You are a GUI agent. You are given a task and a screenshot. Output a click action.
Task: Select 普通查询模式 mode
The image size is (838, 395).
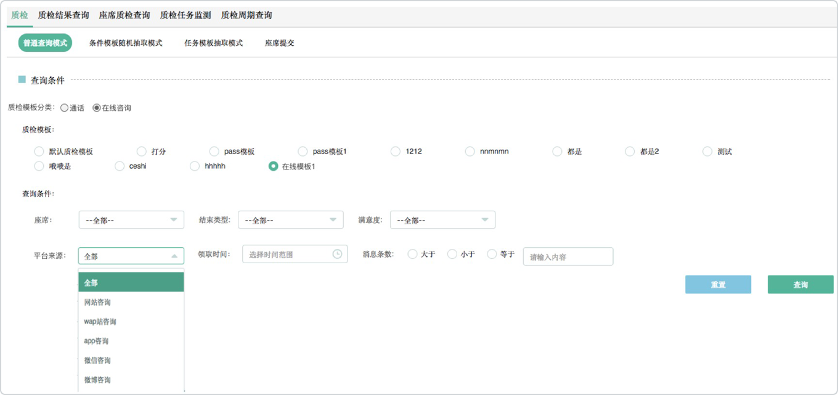pyautogui.click(x=45, y=43)
